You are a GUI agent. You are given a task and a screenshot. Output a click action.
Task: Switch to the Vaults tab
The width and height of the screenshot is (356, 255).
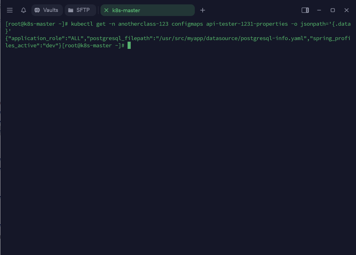(47, 10)
